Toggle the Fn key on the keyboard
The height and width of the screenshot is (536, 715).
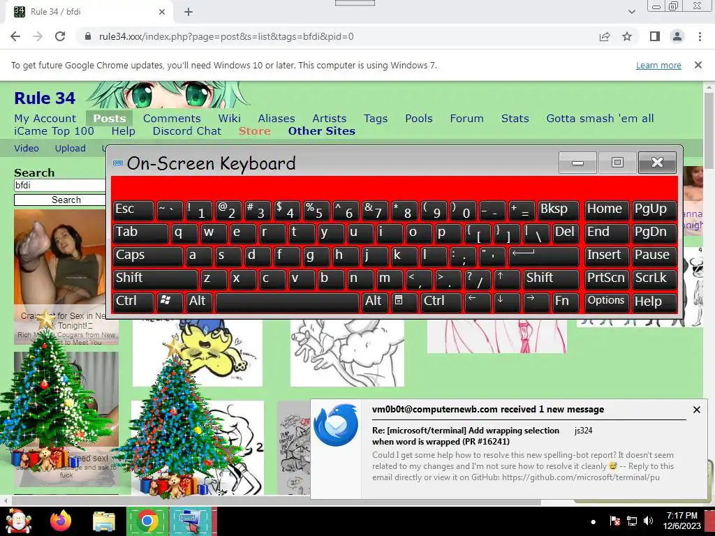(565, 301)
